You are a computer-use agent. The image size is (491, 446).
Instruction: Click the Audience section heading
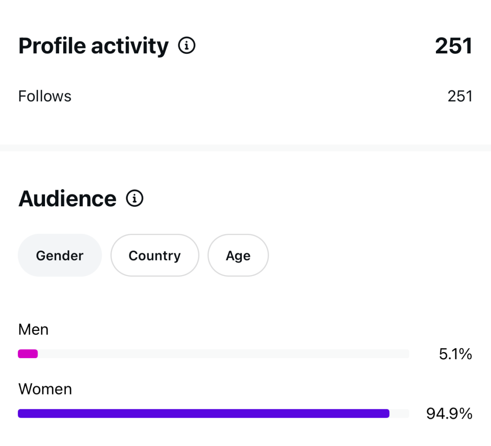click(68, 199)
